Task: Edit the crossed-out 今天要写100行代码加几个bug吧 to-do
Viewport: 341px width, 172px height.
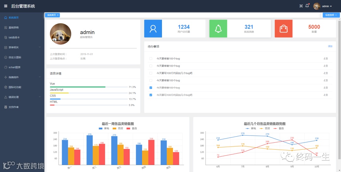Action: (325, 95)
